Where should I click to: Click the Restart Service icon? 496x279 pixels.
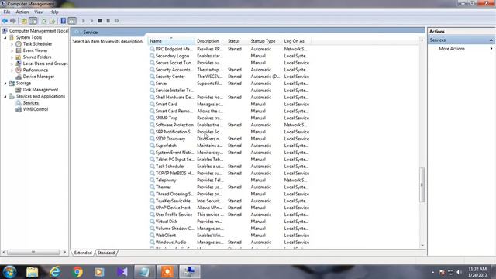pos(116,21)
